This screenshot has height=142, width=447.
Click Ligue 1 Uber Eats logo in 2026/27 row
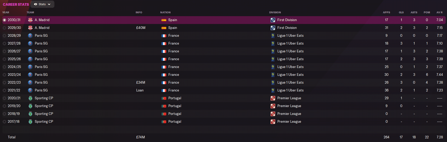click(273, 51)
